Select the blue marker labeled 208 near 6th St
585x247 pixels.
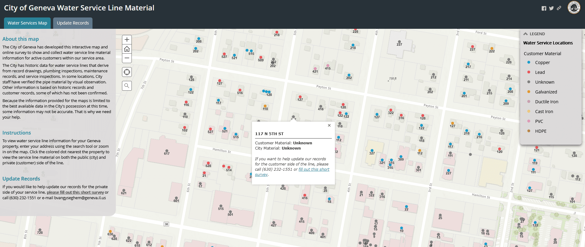(x=199, y=39)
